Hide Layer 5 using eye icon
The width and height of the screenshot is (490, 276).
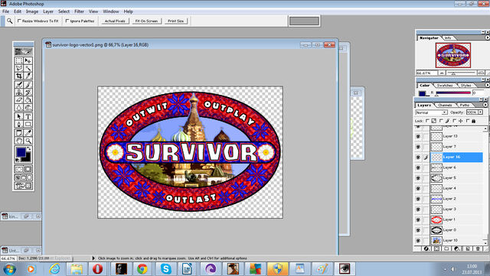coord(418,178)
